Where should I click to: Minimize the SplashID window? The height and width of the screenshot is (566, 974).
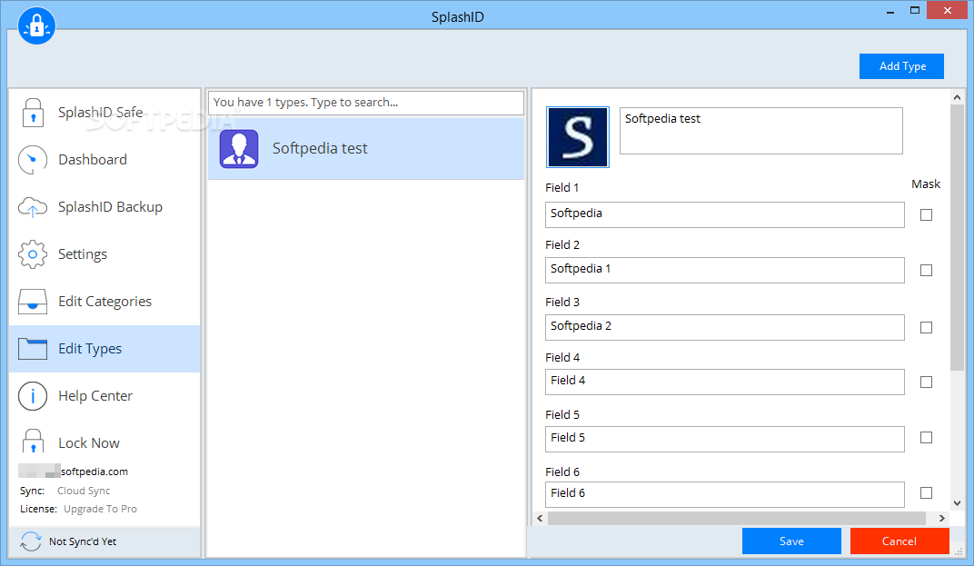tap(890, 11)
